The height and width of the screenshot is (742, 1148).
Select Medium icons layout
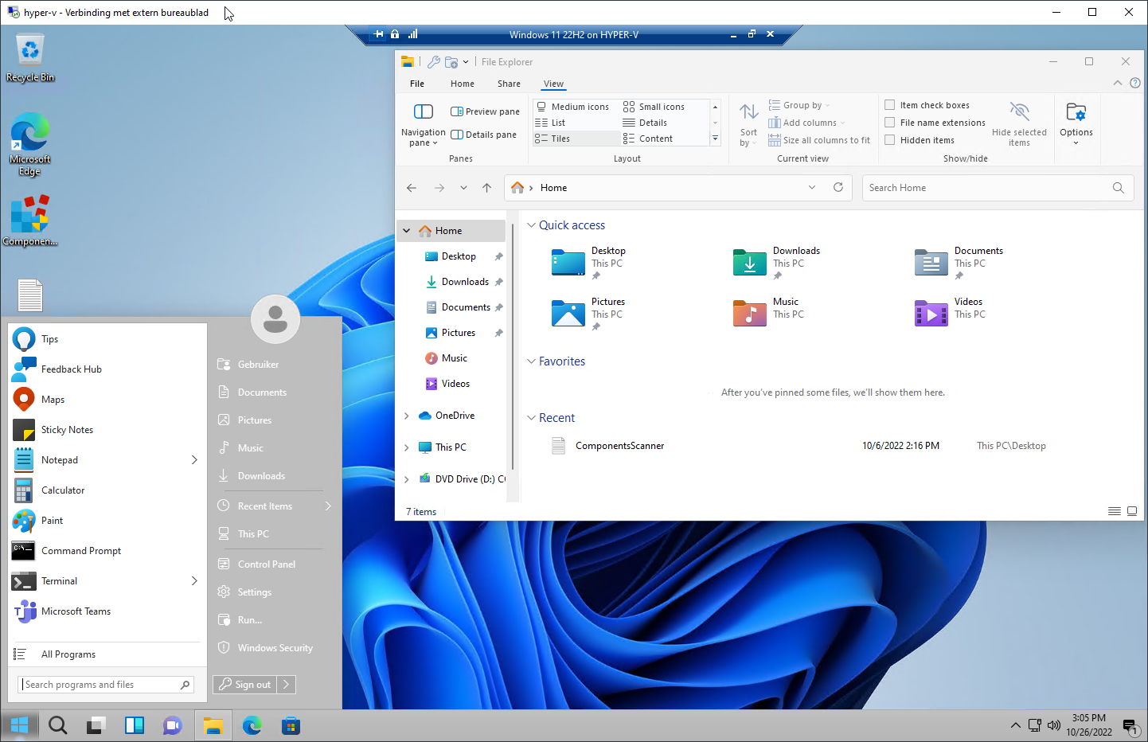[572, 107]
